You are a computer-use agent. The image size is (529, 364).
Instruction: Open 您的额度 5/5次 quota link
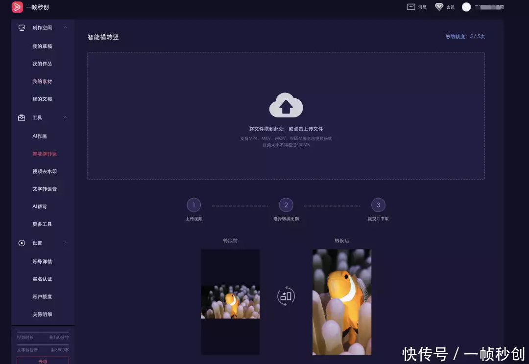click(x=465, y=37)
